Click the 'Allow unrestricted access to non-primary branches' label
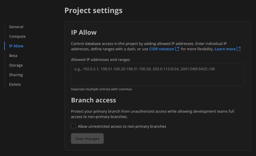Viewport: 256px width, 156px height. coord(122,127)
